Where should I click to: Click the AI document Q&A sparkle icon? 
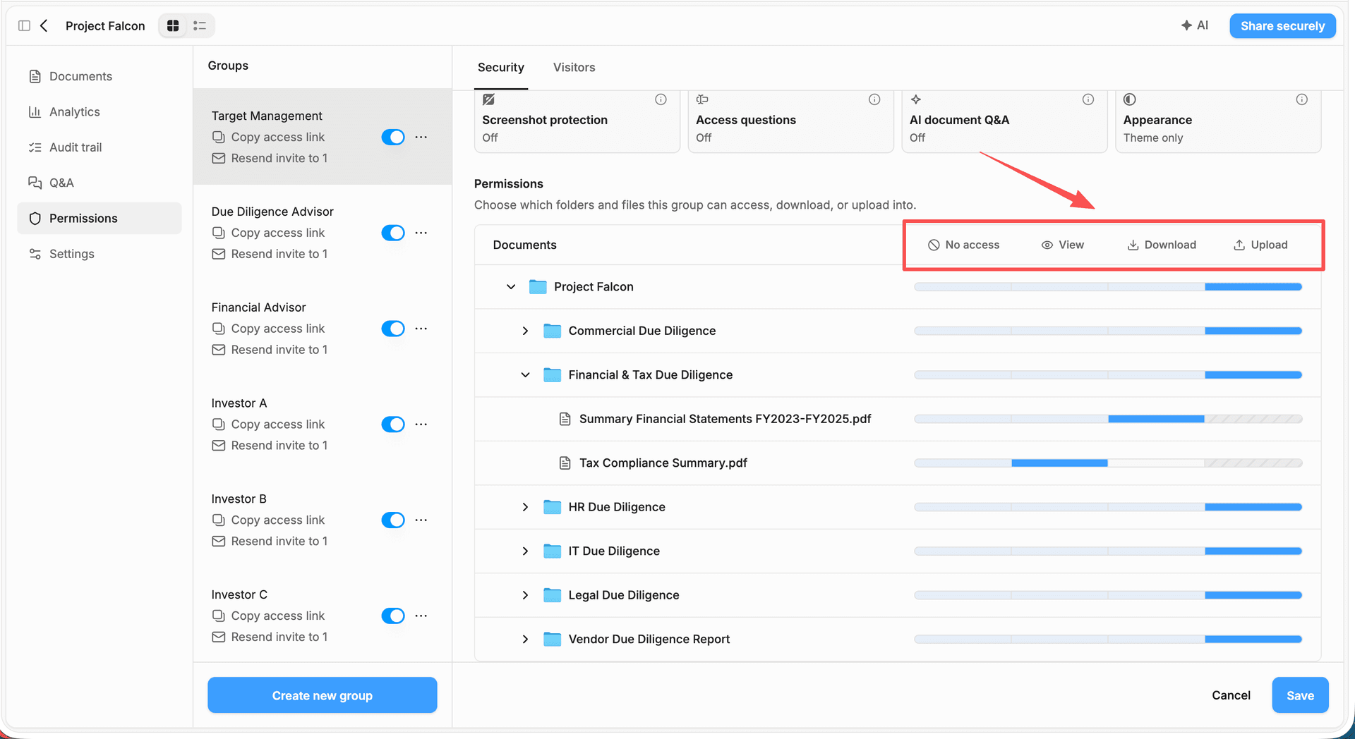[x=916, y=99]
